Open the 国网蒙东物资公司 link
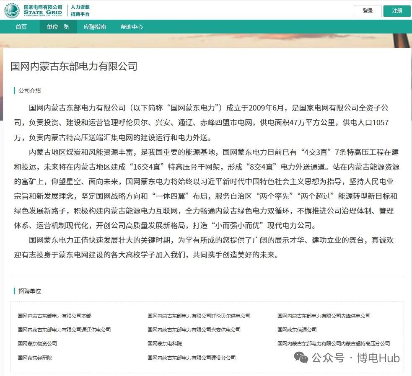This screenshot has height=376, width=412. 37,344
